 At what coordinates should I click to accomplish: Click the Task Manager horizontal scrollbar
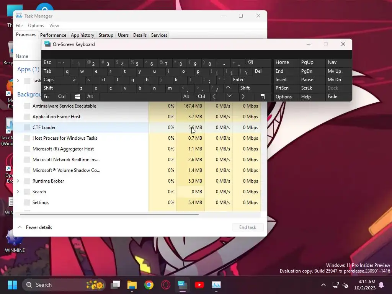109,214
